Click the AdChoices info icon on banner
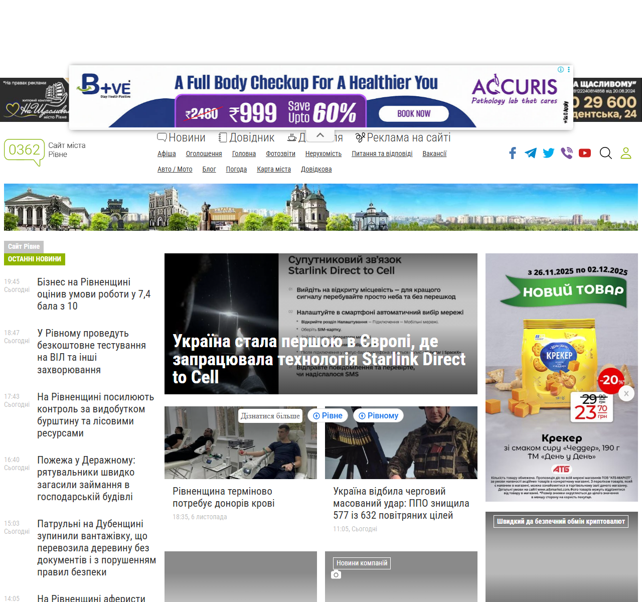This screenshot has height=602, width=642. point(561,70)
